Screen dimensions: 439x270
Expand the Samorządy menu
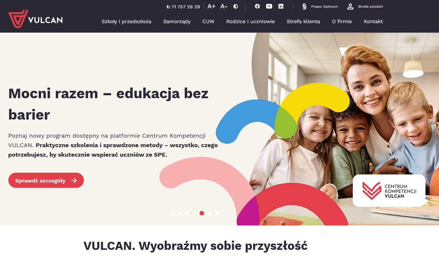click(177, 21)
